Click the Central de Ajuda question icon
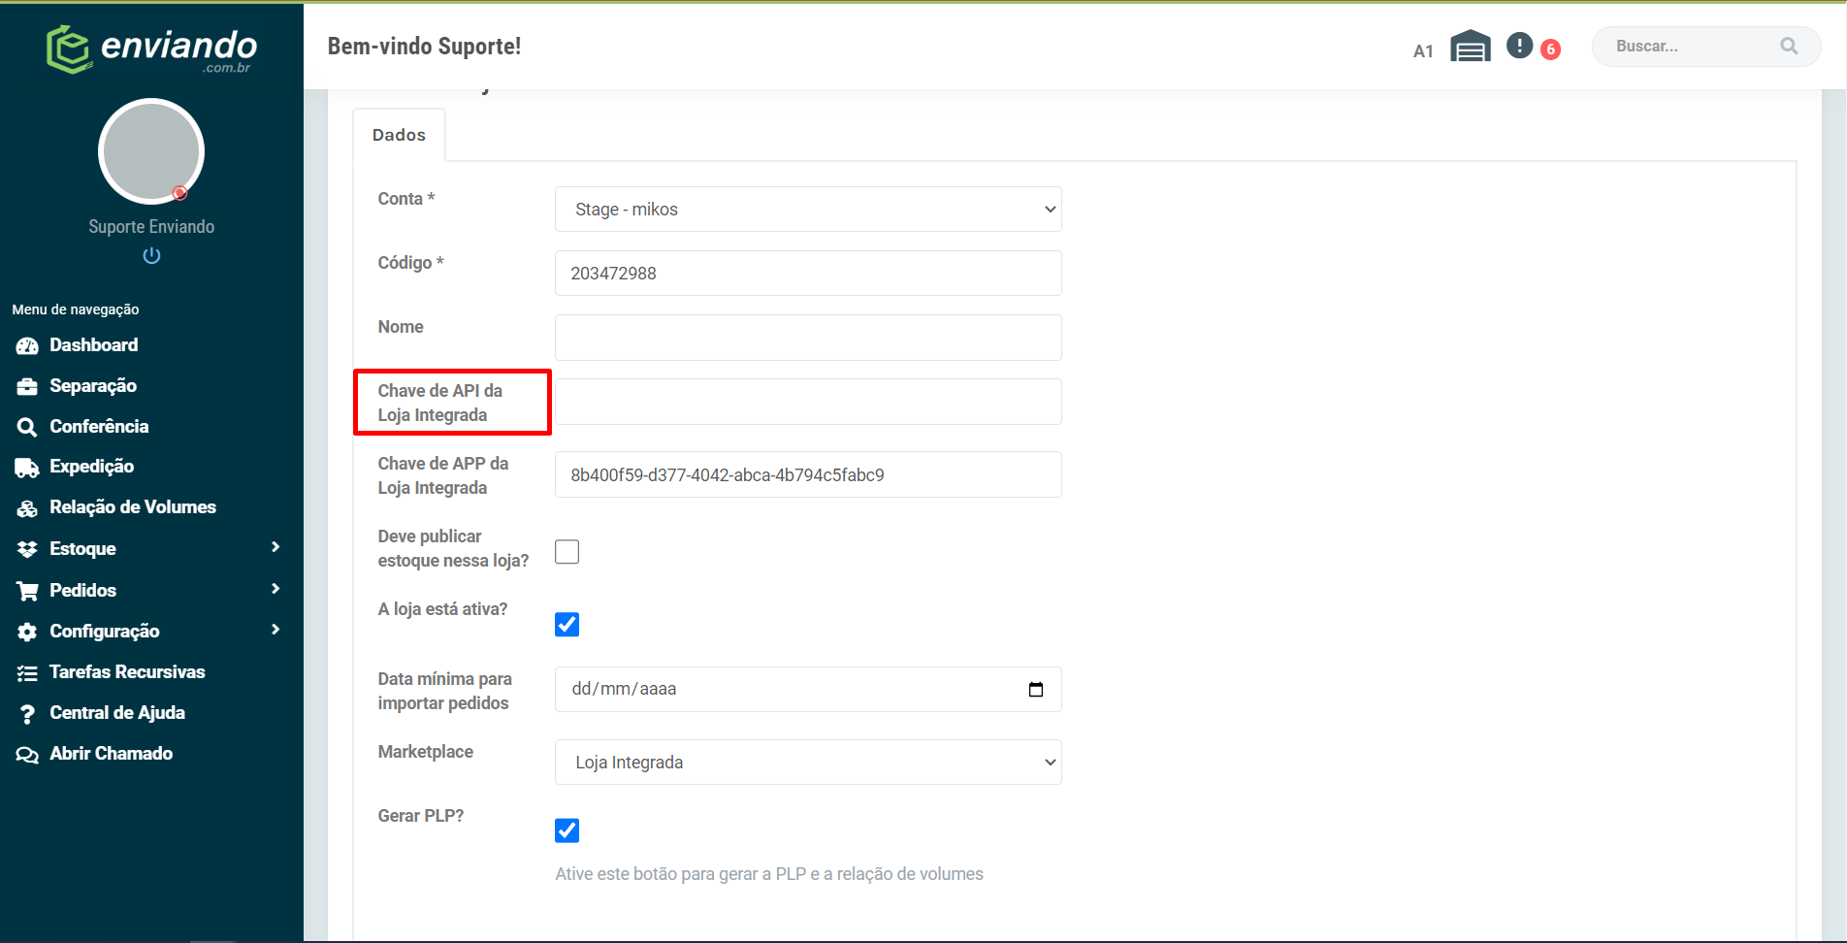 click(27, 714)
